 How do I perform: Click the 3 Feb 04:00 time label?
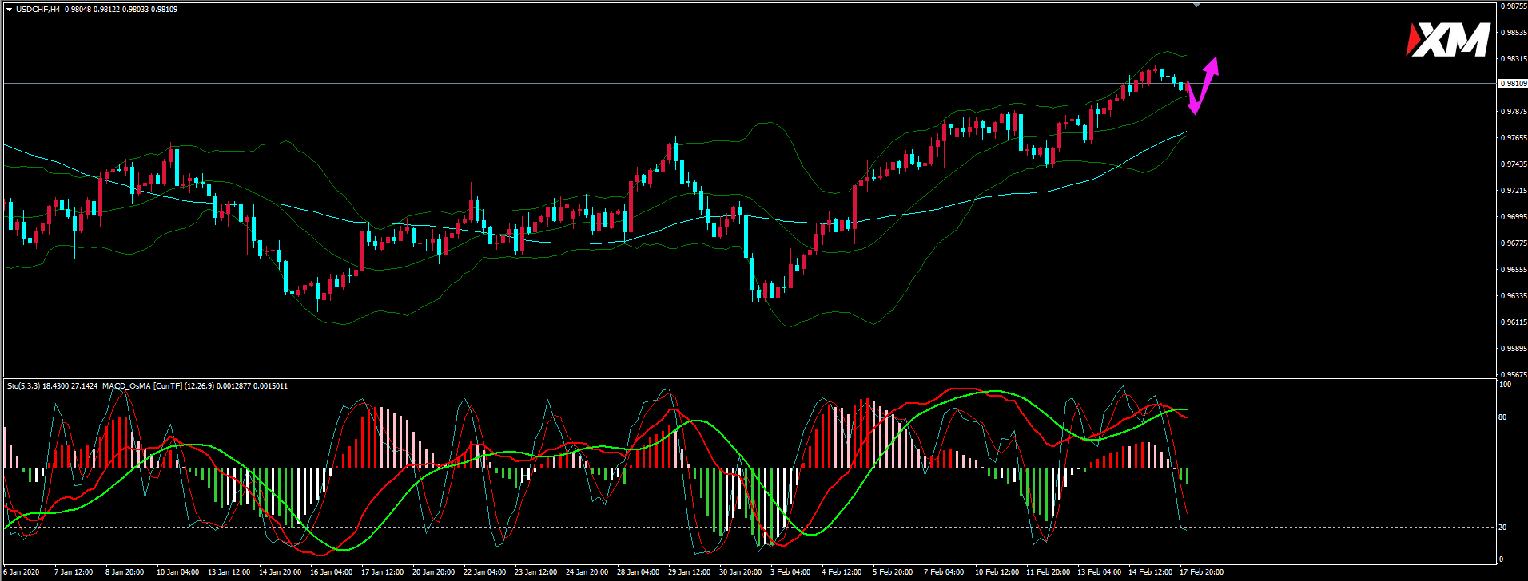point(790,571)
